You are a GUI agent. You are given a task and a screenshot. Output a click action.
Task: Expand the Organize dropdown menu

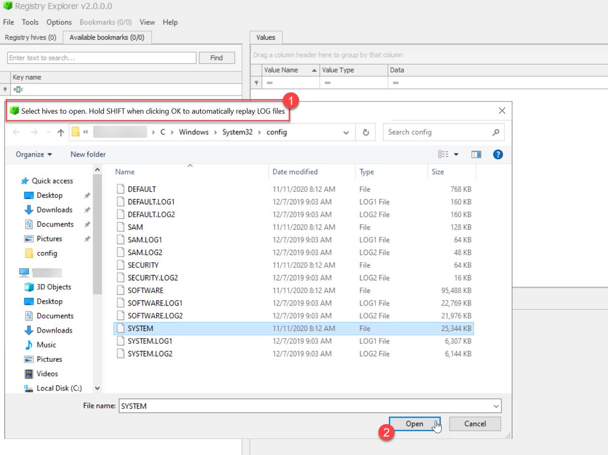click(34, 154)
